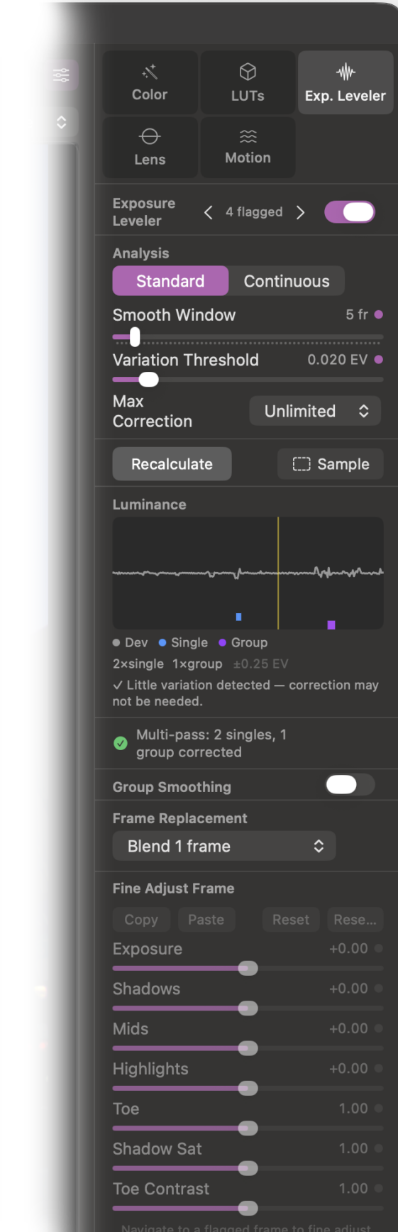Click the green multi-pass checkmark icon
The height and width of the screenshot is (1232, 398).
(121, 743)
